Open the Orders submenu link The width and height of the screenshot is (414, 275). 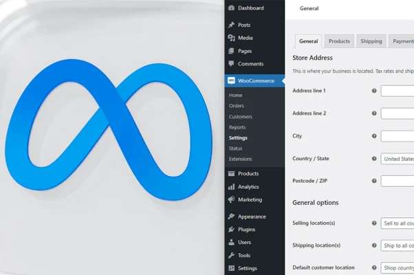click(x=237, y=106)
